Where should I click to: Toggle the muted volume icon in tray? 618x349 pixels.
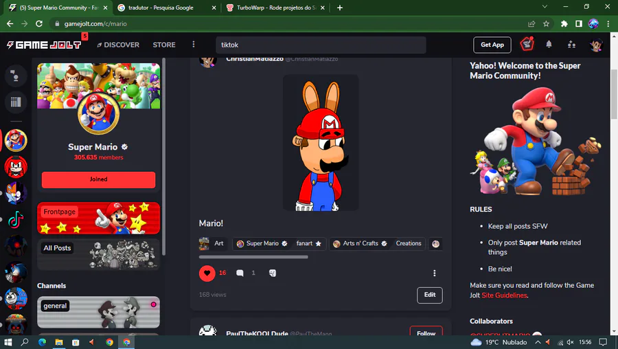571,342
